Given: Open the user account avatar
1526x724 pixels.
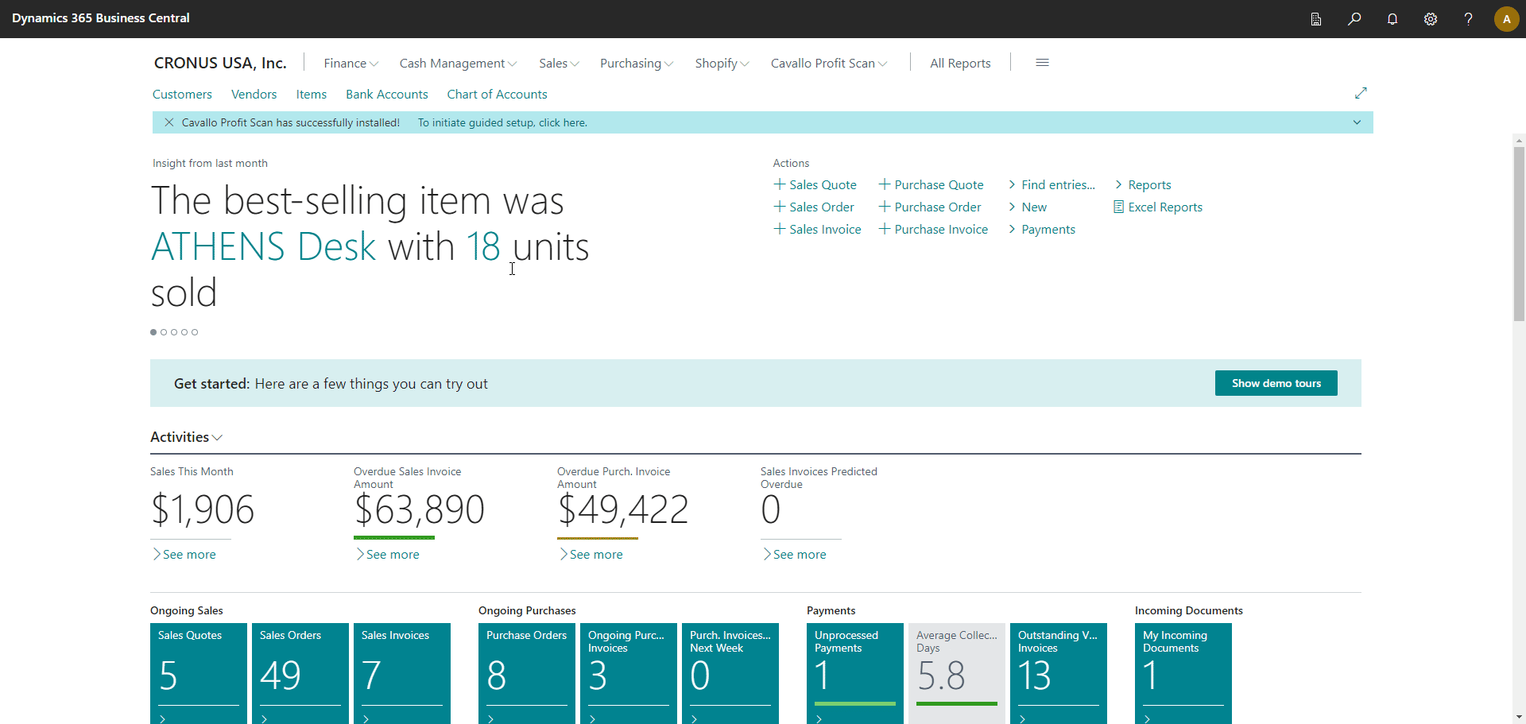Looking at the screenshot, I should 1506,19.
